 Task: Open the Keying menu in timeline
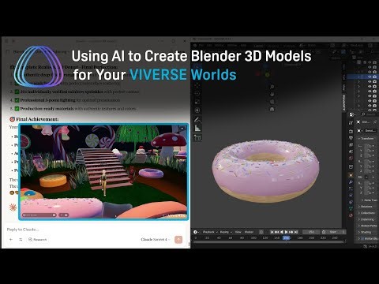point(226,232)
